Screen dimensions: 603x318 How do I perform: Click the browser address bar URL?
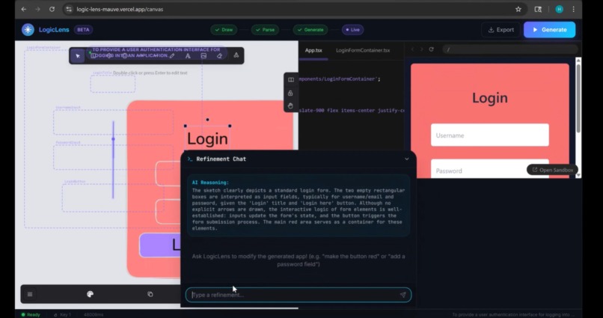point(120,9)
